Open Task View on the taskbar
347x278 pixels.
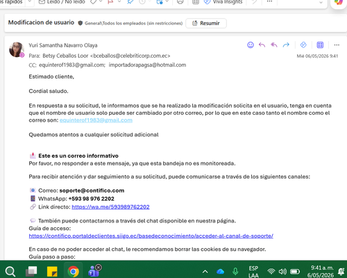coord(31,271)
